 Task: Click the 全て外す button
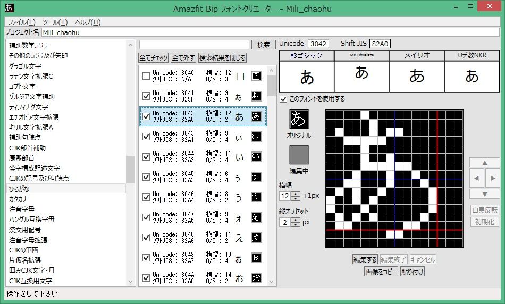(183, 57)
